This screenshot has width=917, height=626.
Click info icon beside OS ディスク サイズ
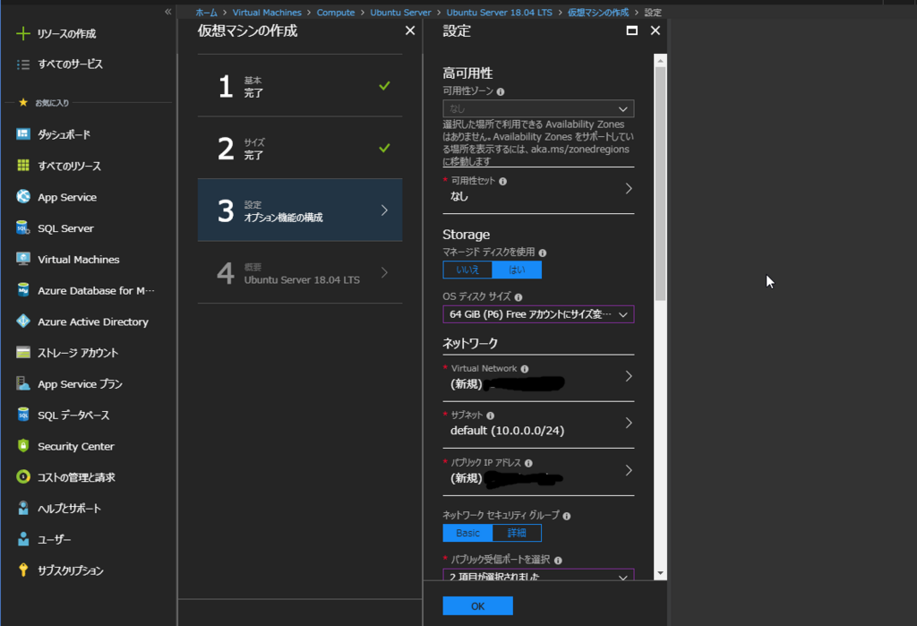pyautogui.click(x=518, y=297)
